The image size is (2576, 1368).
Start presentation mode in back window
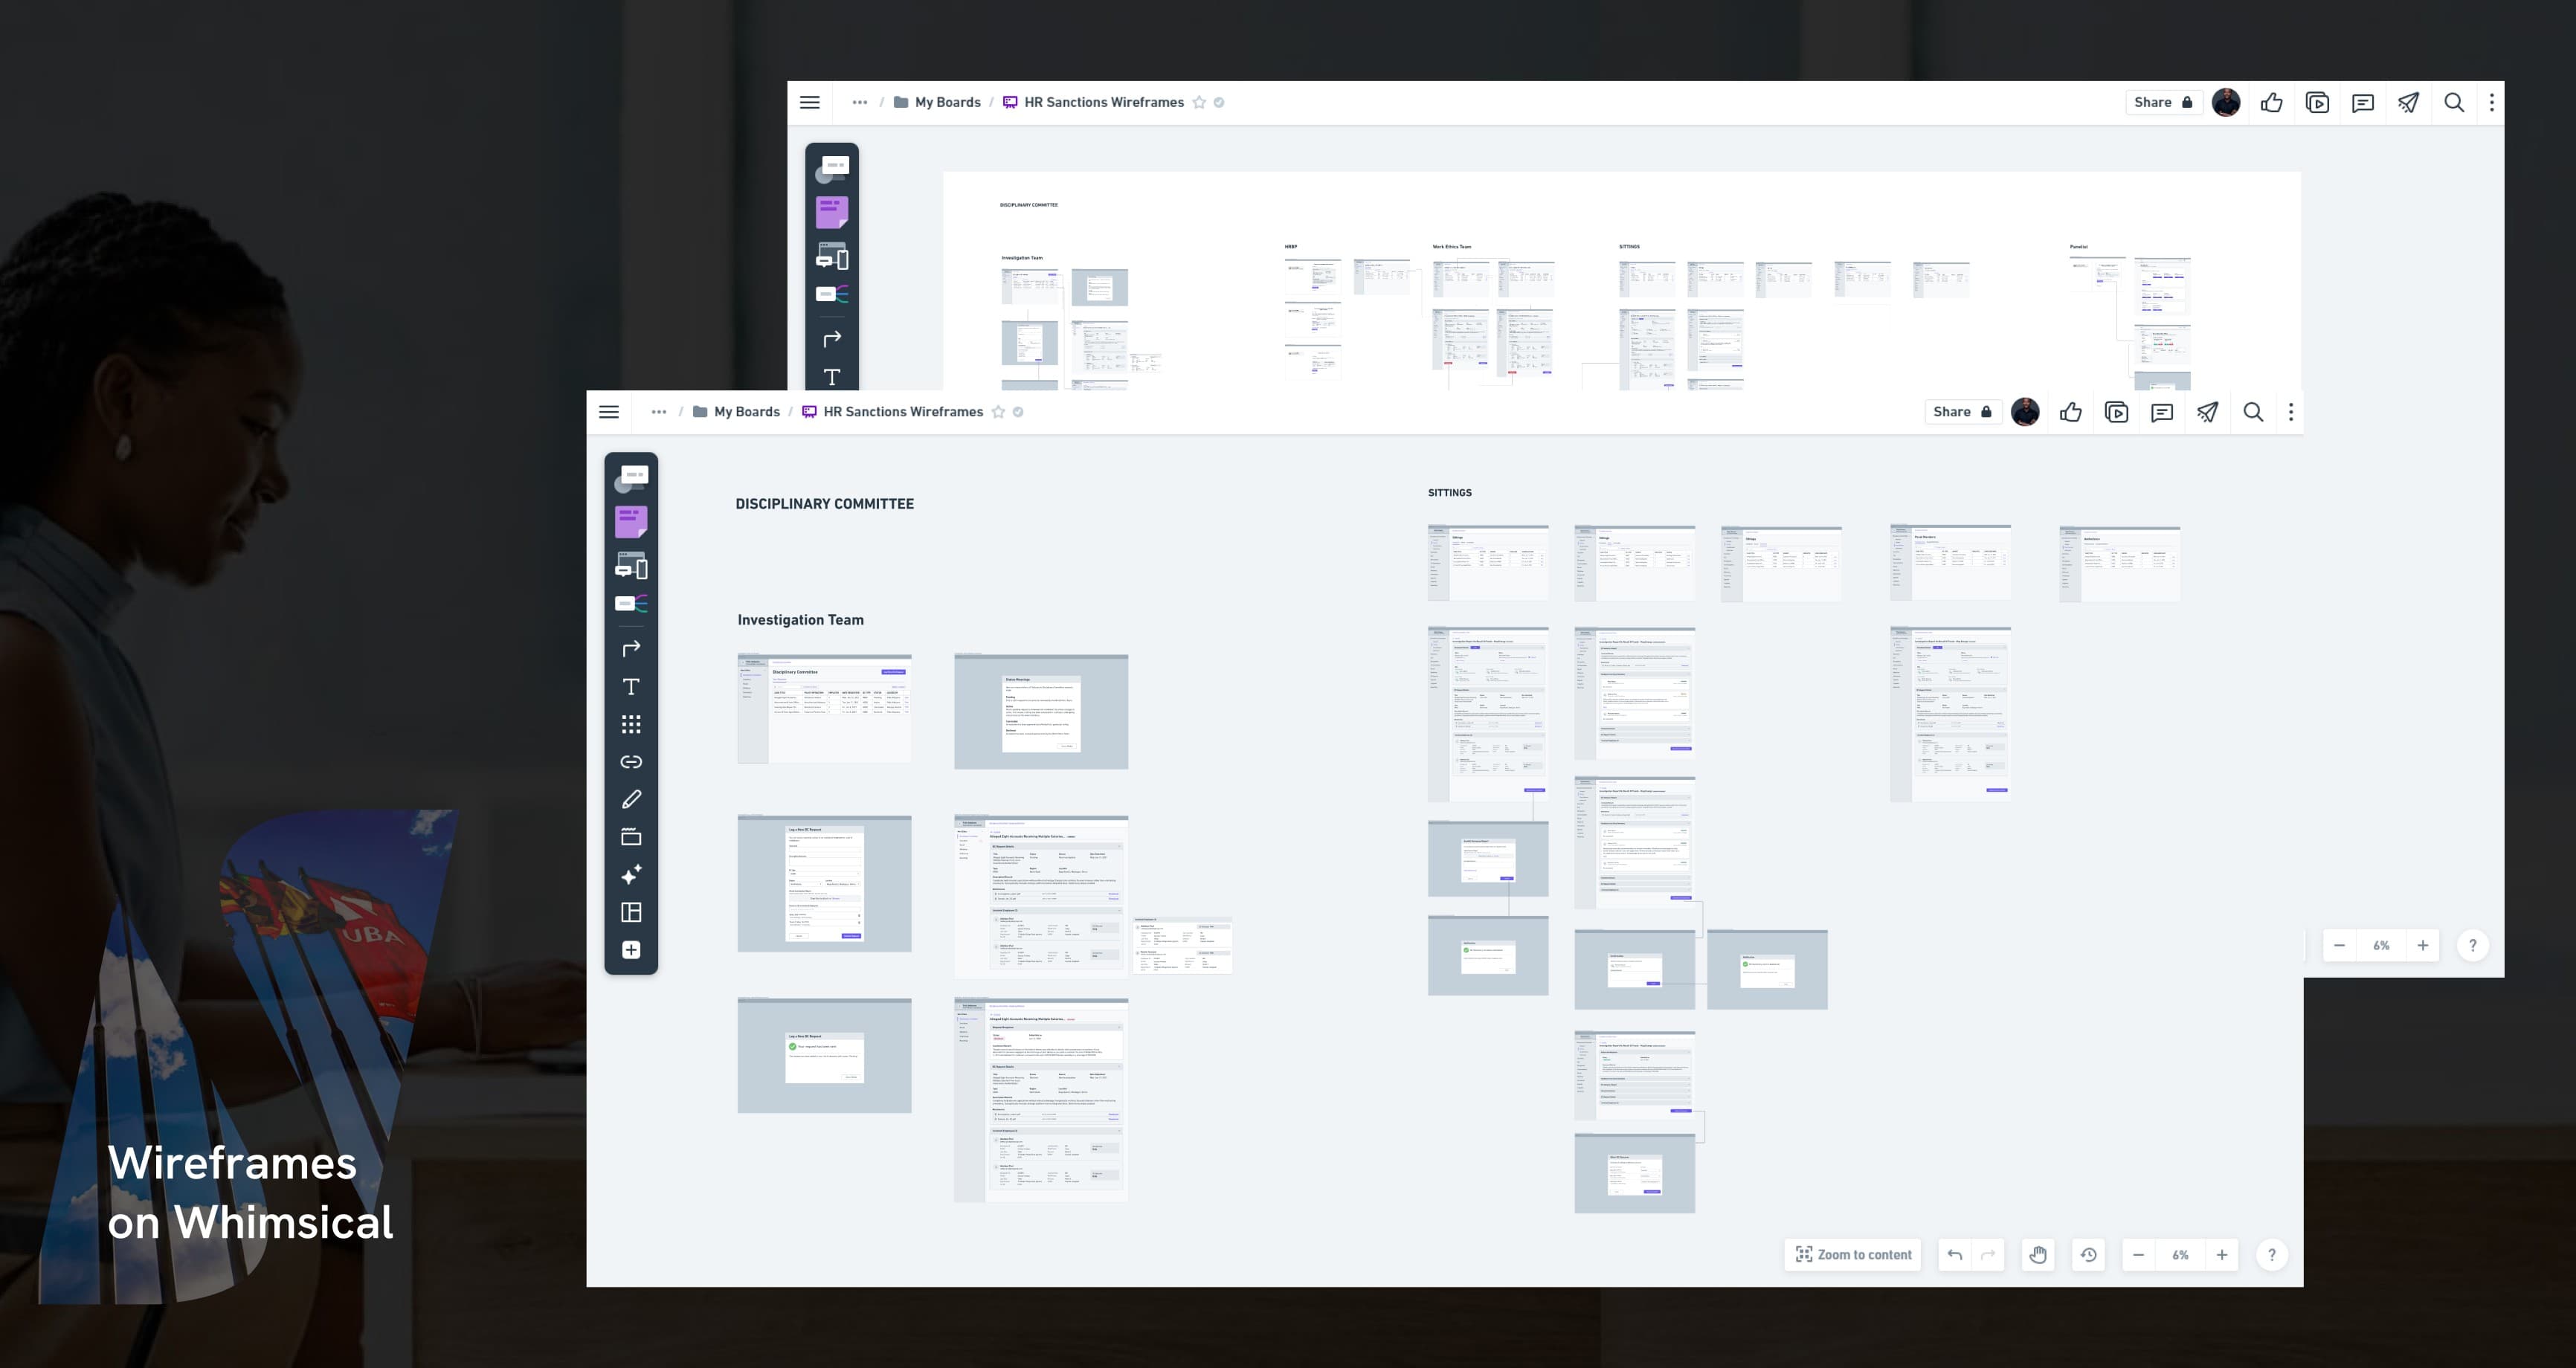tap(2317, 102)
